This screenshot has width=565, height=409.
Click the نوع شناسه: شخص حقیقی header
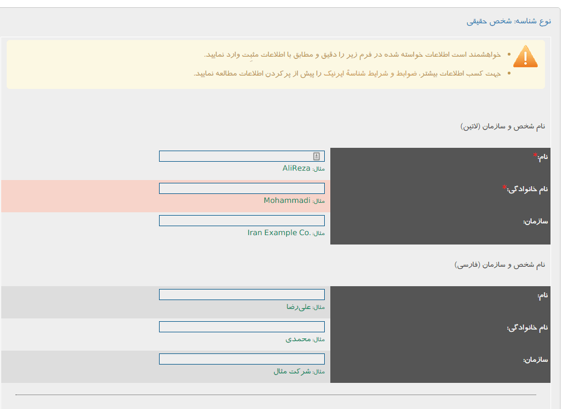508,21
